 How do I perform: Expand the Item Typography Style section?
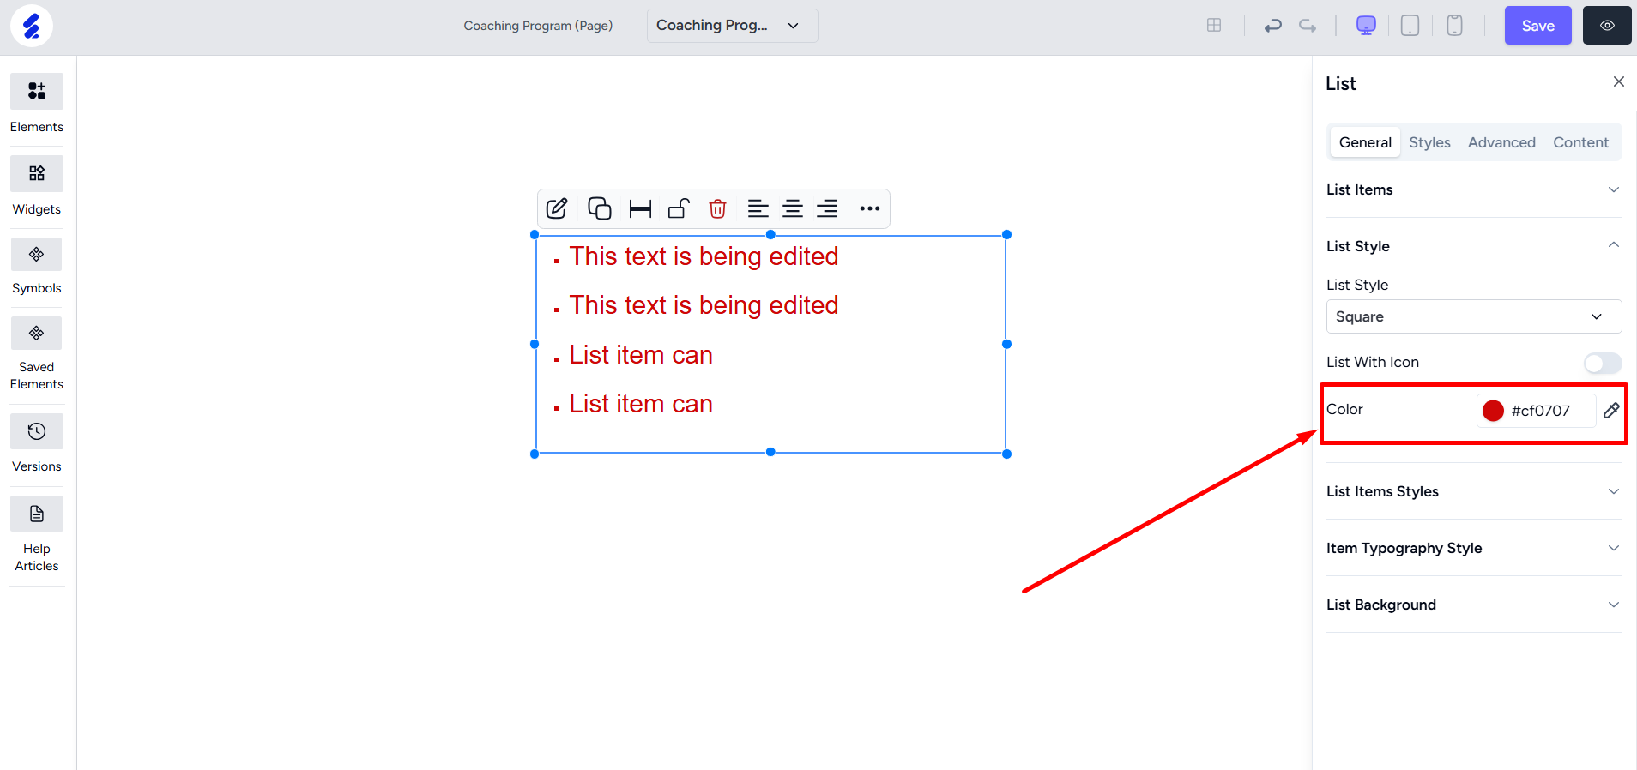point(1474,548)
